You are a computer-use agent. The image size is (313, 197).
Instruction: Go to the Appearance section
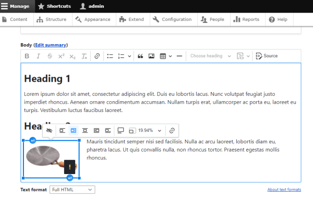point(93,19)
